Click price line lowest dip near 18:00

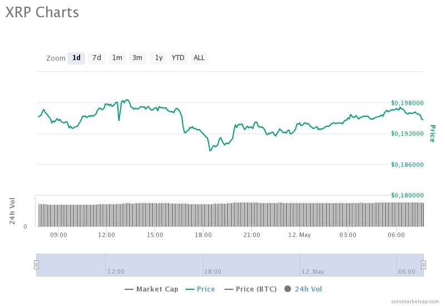coord(210,150)
